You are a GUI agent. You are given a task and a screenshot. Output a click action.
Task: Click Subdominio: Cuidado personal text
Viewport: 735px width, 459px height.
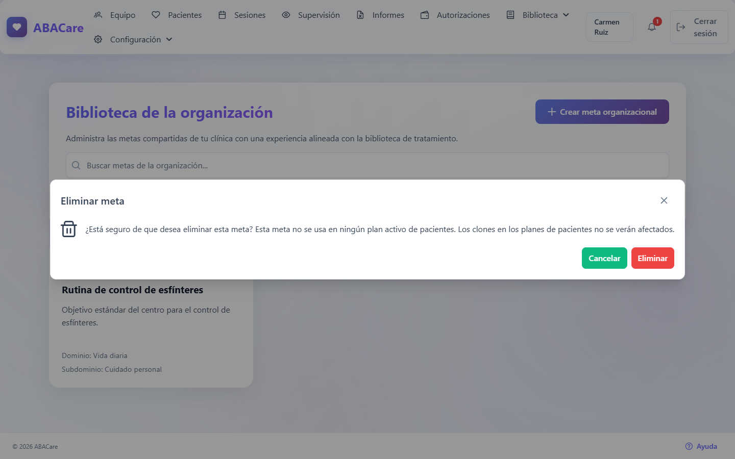click(112, 369)
